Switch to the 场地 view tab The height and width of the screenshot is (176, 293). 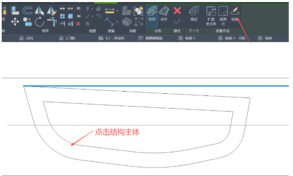pyautogui.click(x=265, y=38)
